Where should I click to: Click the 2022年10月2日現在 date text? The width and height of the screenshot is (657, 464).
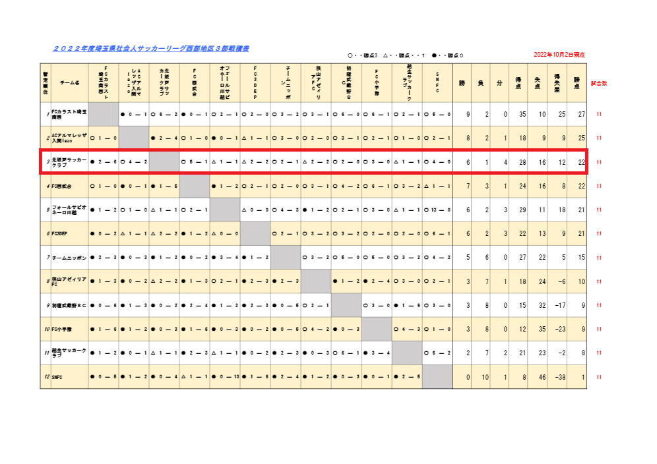click(559, 55)
